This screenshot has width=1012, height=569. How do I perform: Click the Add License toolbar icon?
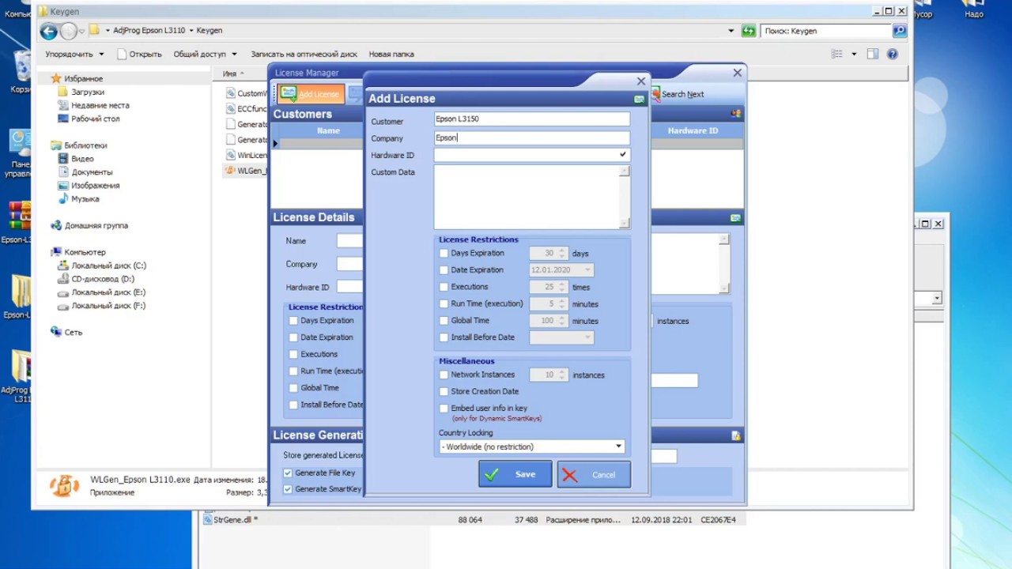coord(289,94)
